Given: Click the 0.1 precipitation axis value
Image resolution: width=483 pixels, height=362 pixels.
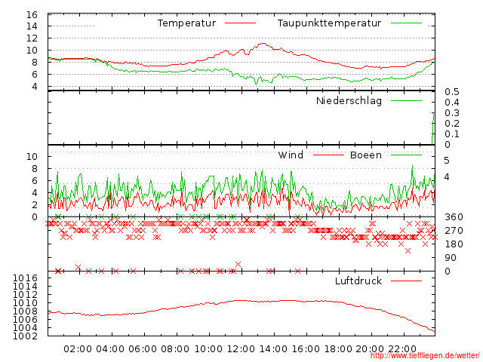Looking at the screenshot, I should (452, 134).
